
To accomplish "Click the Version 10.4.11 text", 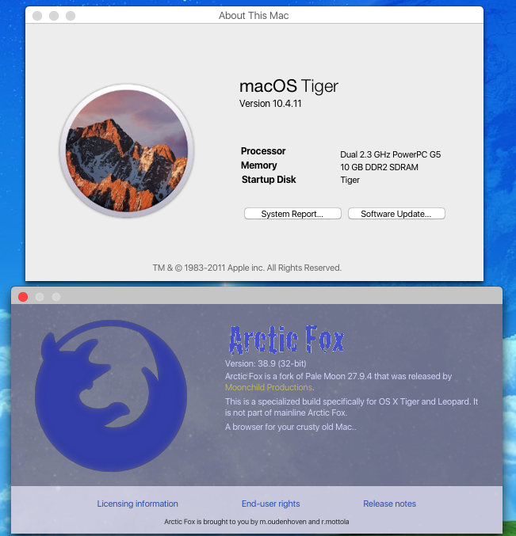I will tap(270, 104).
